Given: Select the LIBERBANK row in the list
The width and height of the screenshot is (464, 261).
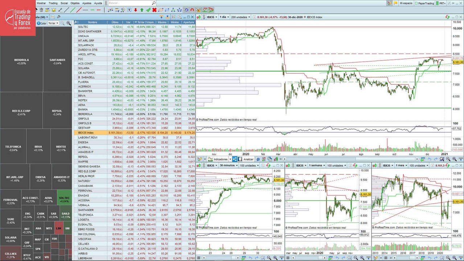Looking at the screenshot, I should click(134, 258).
